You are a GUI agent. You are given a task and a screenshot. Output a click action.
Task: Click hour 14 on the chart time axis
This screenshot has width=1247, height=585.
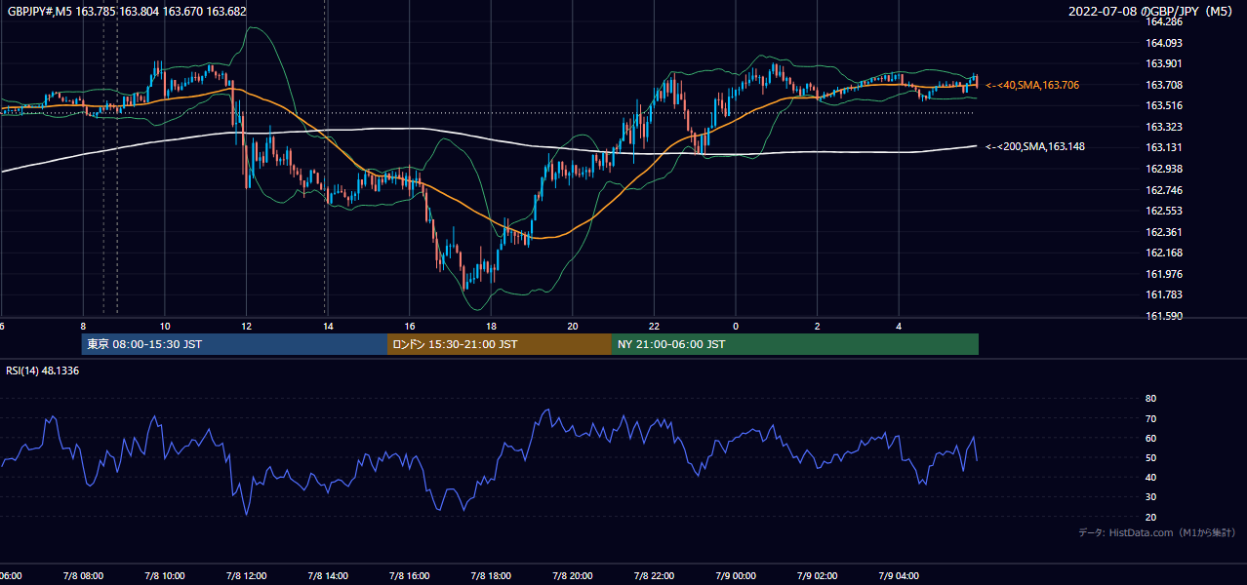[x=329, y=326]
